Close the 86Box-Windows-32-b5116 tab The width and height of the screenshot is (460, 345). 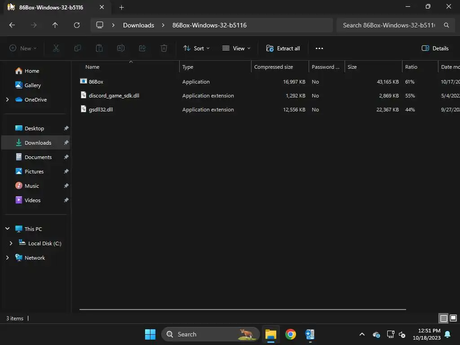[x=102, y=7]
